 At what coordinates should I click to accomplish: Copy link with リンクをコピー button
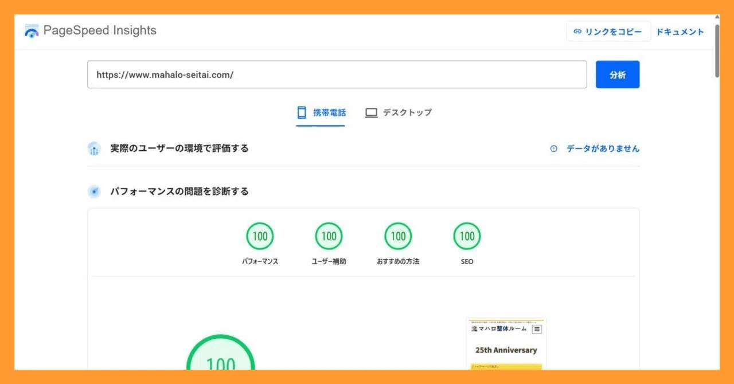pos(608,32)
